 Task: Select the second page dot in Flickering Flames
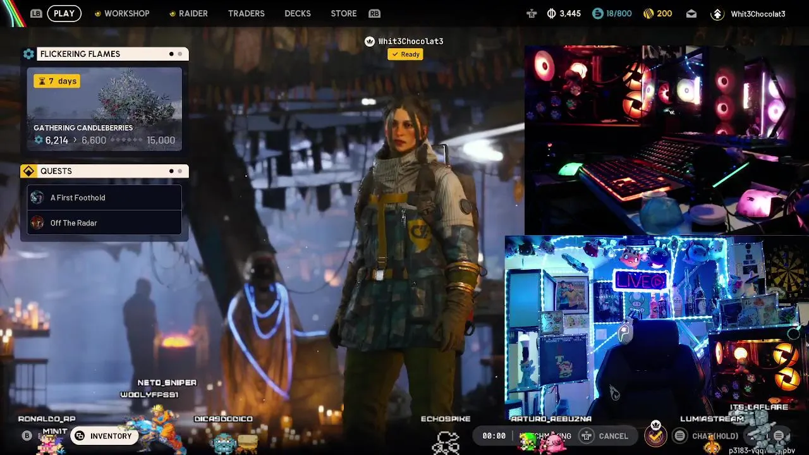[x=180, y=54]
